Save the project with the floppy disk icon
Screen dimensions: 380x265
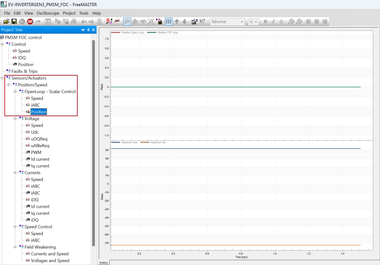coord(14,22)
